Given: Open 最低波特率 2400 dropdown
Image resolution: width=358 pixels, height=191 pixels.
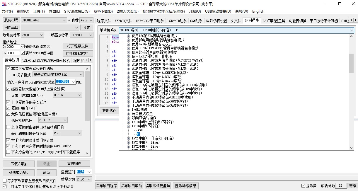Looking at the screenshot, I should 32,35.
